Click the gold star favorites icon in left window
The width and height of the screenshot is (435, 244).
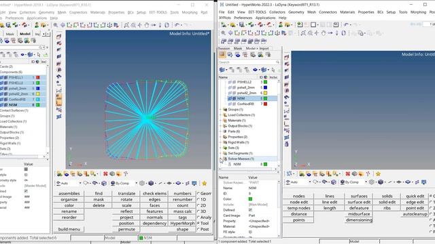coord(205,183)
